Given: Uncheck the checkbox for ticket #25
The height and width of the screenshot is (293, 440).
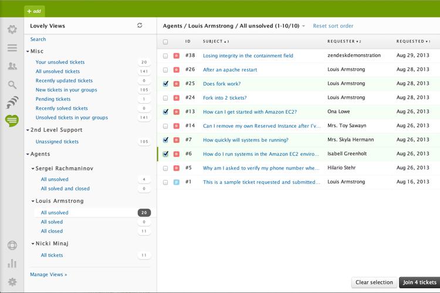Looking at the screenshot, I should [x=165, y=84].
